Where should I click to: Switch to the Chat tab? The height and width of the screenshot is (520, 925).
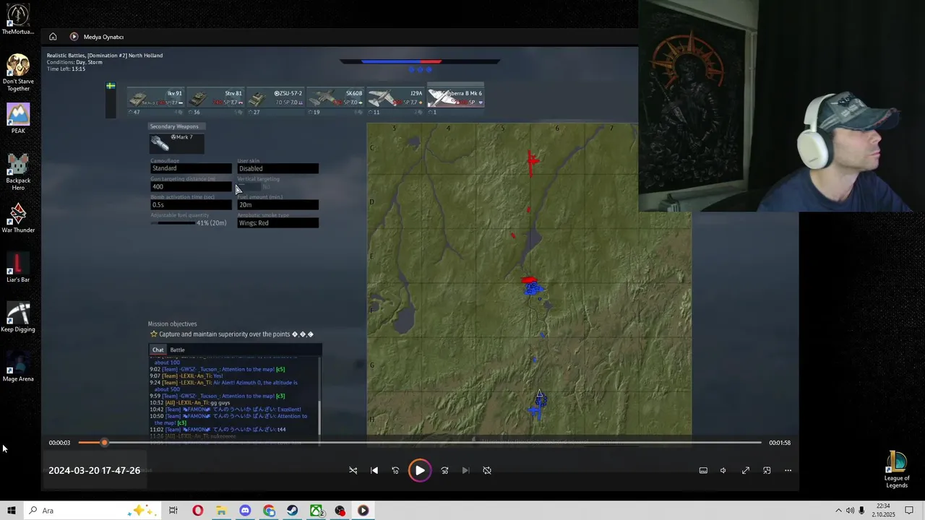pos(158,350)
